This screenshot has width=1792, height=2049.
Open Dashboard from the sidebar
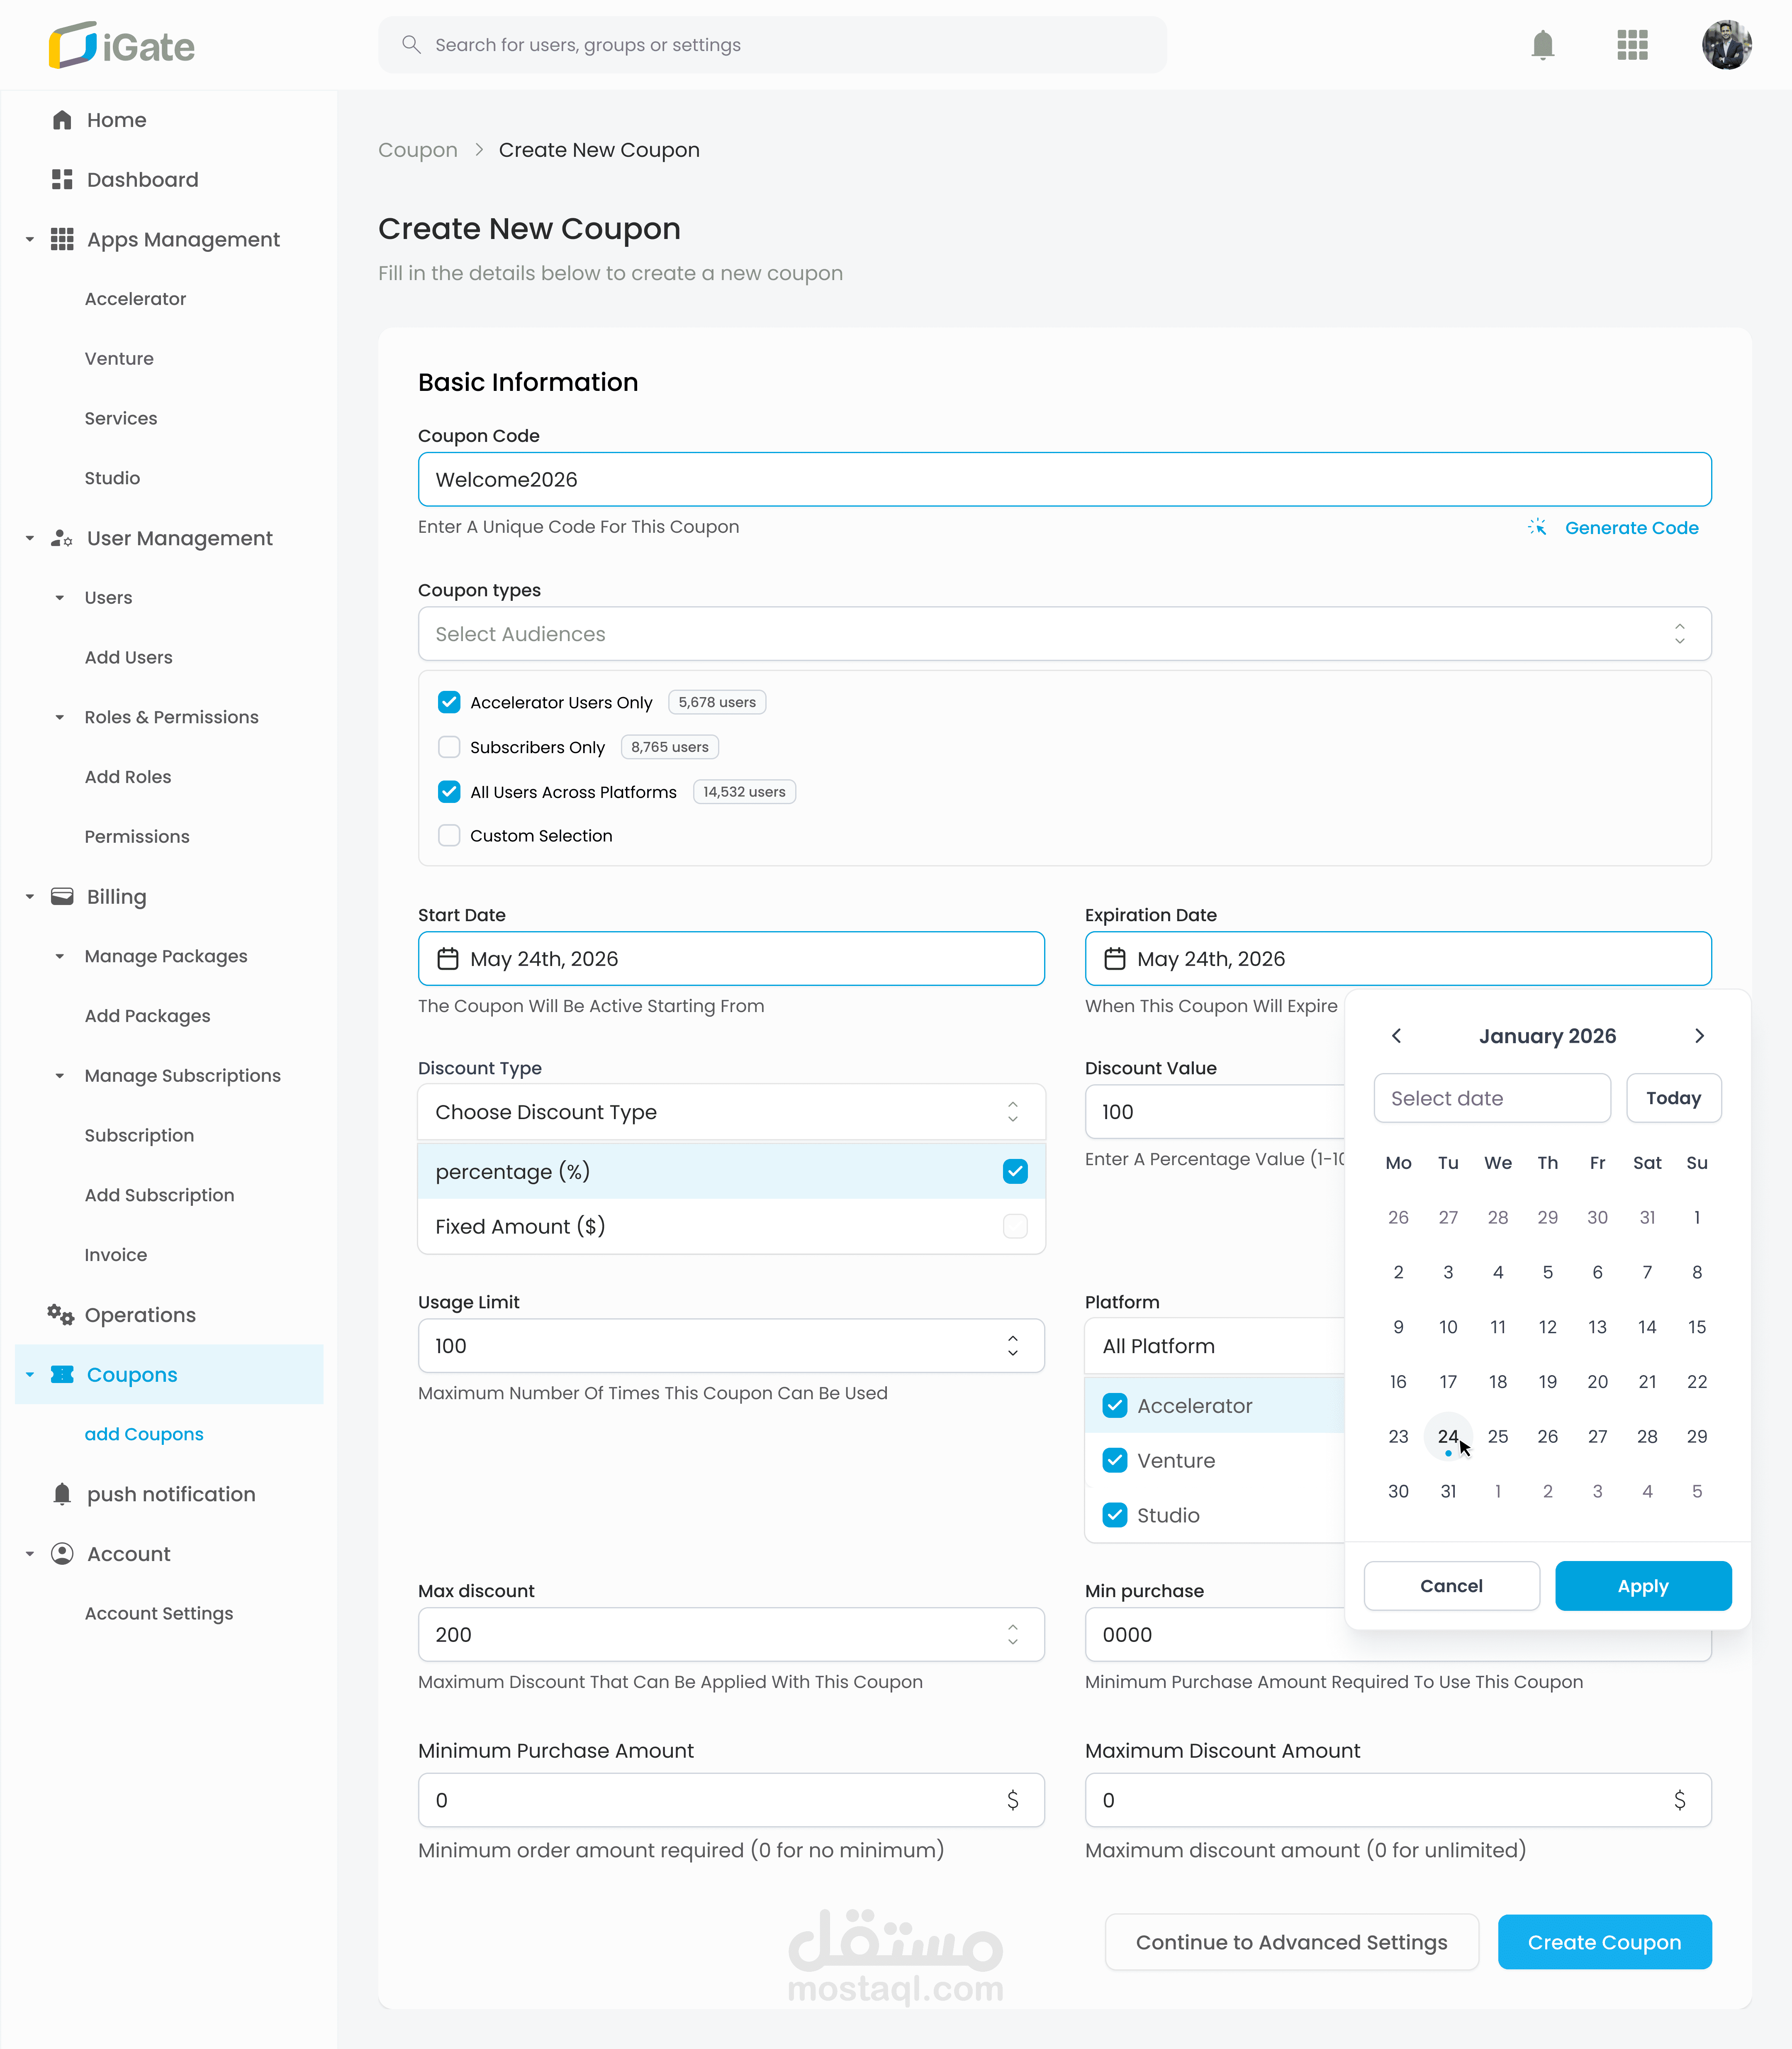tap(142, 179)
